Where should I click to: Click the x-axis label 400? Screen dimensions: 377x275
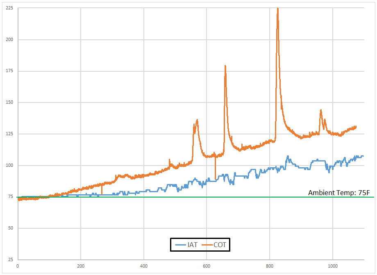[144, 266]
